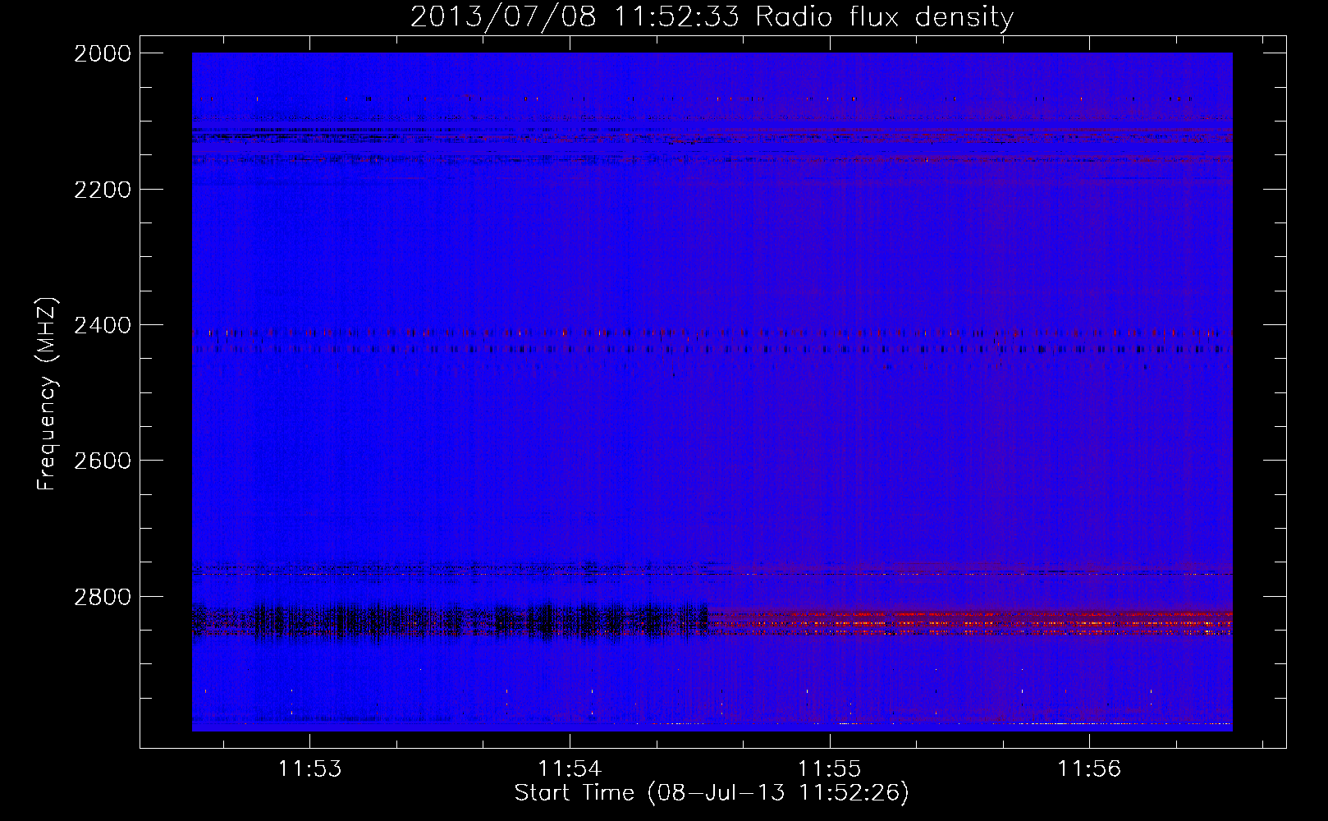The width and height of the screenshot is (1328, 821).
Task: Click the "Start Time (08-Jul-13 11:52:26)" axis label
Action: [712, 793]
